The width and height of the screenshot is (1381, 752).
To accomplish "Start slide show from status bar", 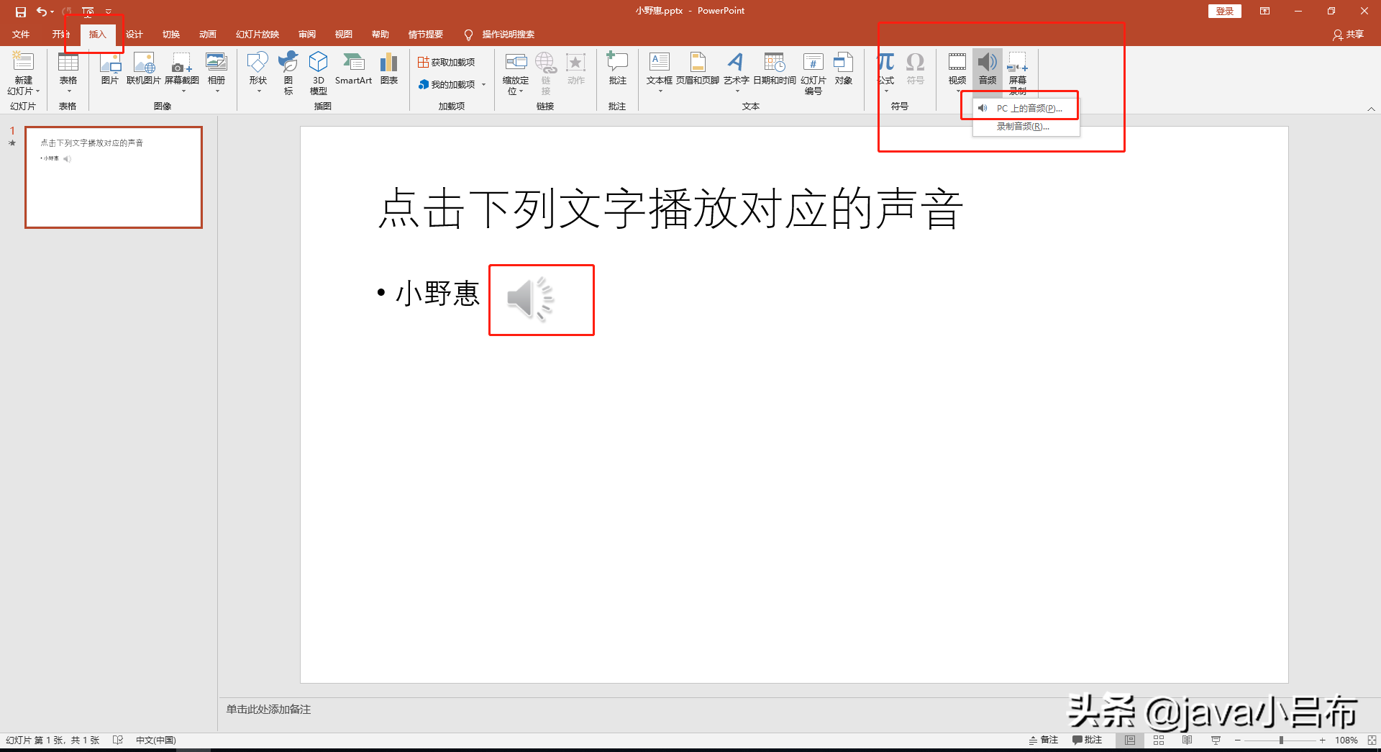I will tap(1216, 740).
